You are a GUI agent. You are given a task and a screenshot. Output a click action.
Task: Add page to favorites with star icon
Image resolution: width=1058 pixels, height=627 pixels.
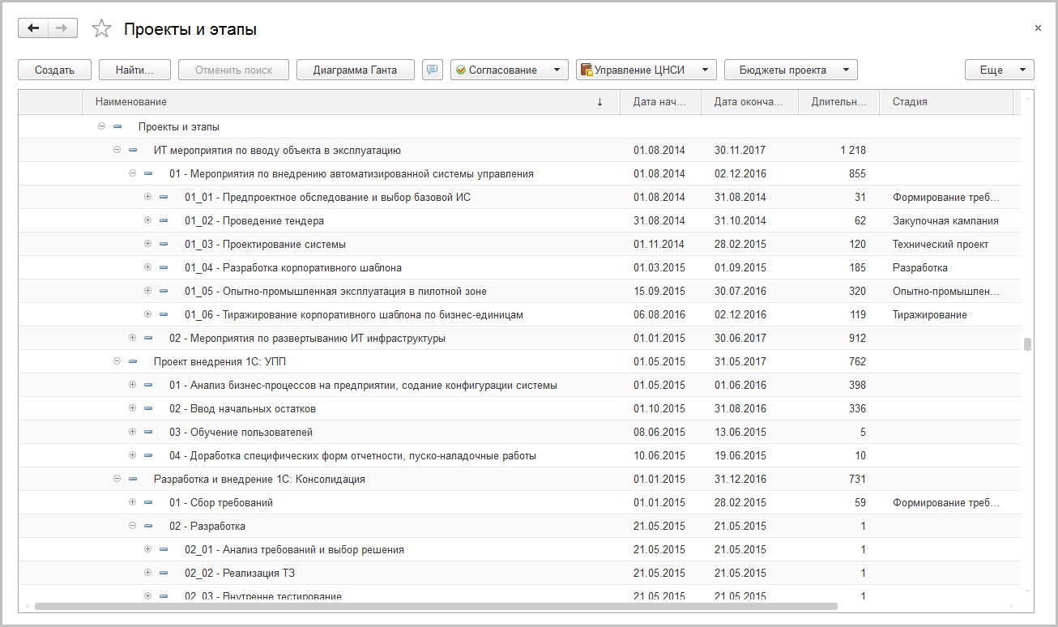(101, 29)
